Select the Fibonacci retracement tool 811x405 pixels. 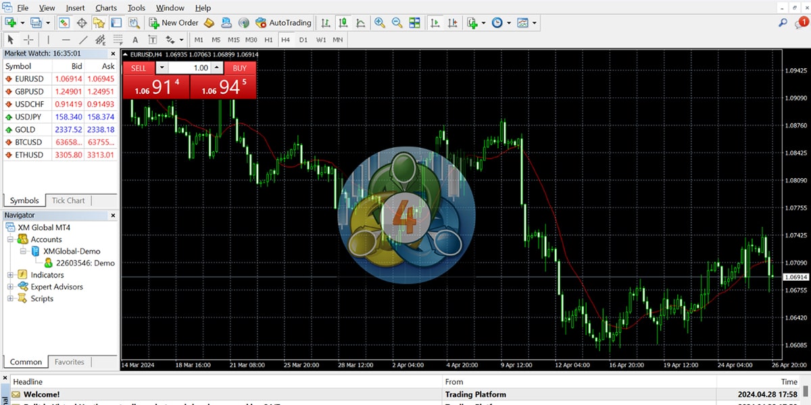tap(118, 40)
